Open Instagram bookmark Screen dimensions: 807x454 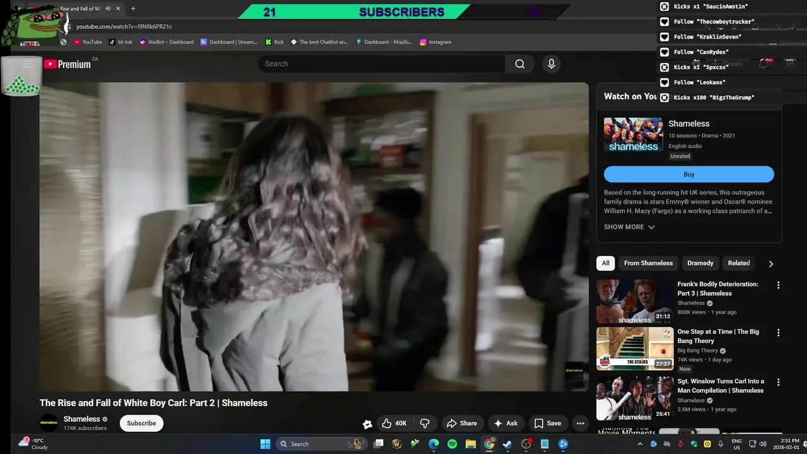436,42
